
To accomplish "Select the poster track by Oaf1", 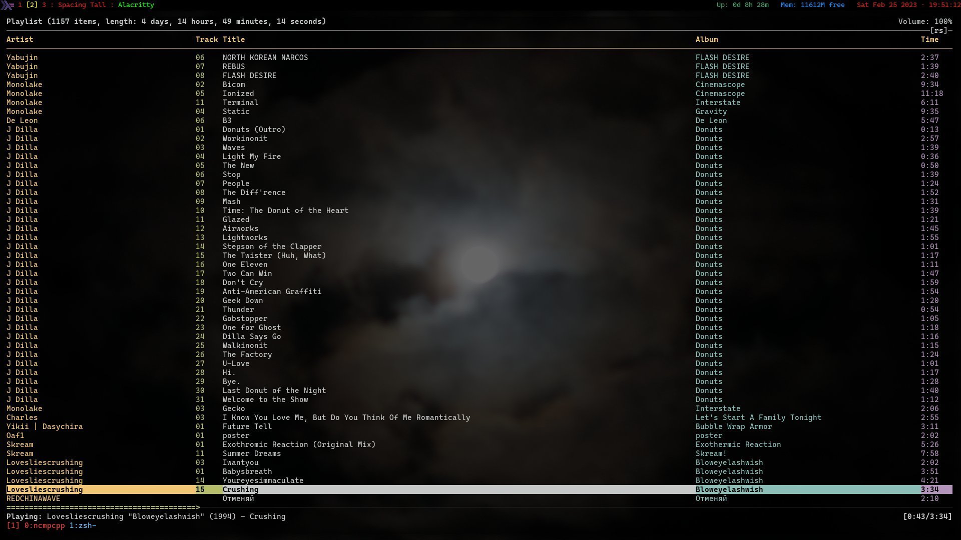I will point(479,435).
